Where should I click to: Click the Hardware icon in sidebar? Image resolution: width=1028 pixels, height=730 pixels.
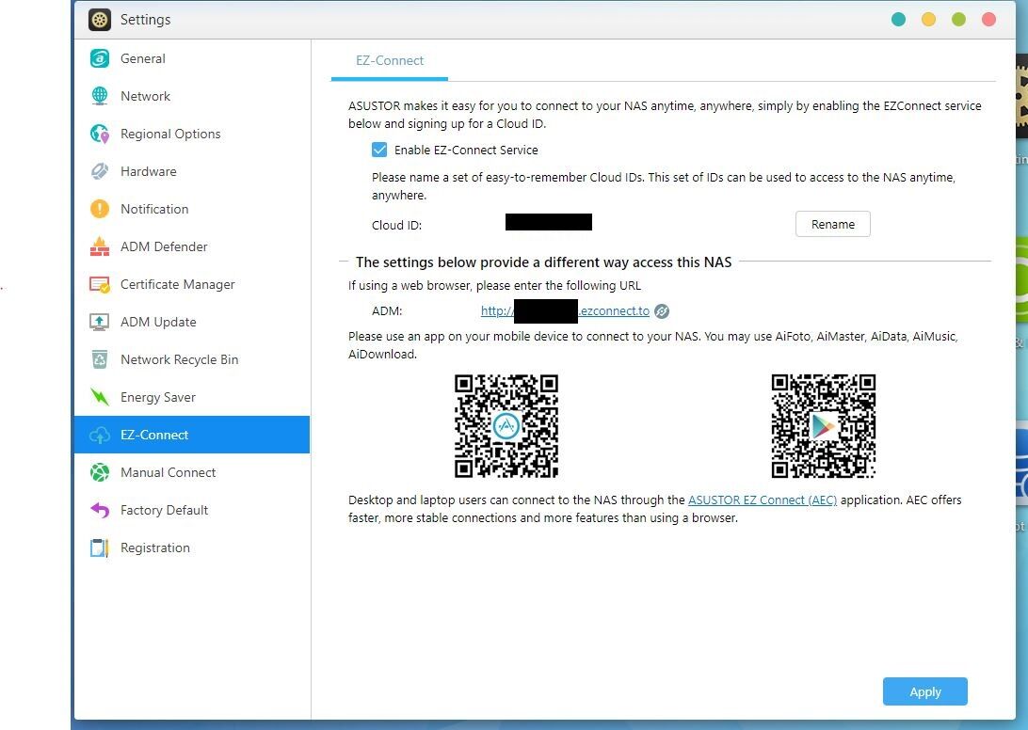tap(100, 171)
